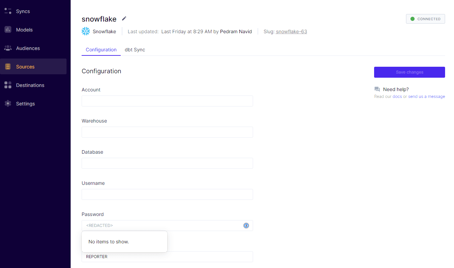Click the Destinations grid icon
This screenshot has width=454, height=268.
pyautogui.click(x=8, y=85)
